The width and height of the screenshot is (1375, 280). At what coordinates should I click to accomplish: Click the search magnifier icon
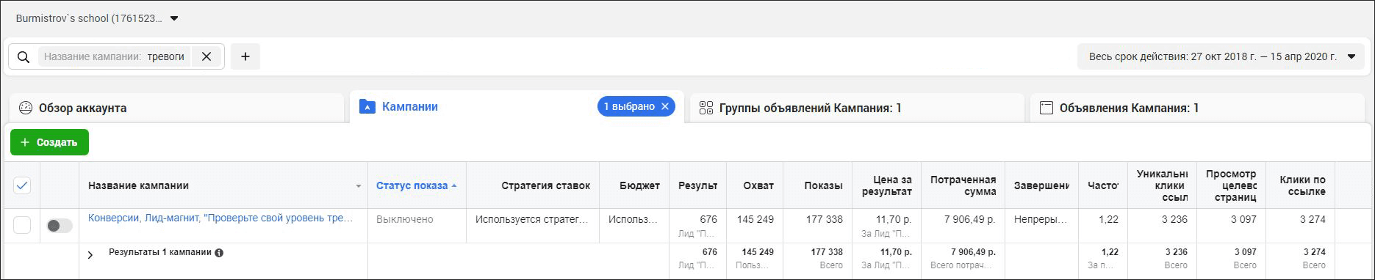coord(24,57)
